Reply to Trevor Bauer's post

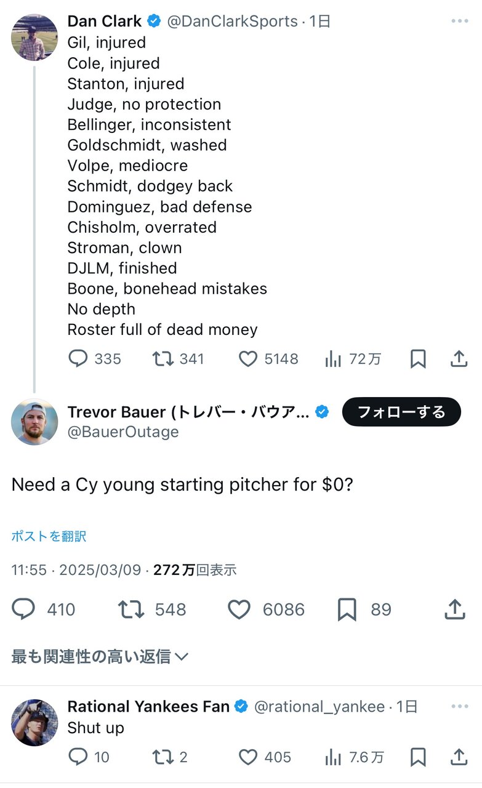[24, 609]
